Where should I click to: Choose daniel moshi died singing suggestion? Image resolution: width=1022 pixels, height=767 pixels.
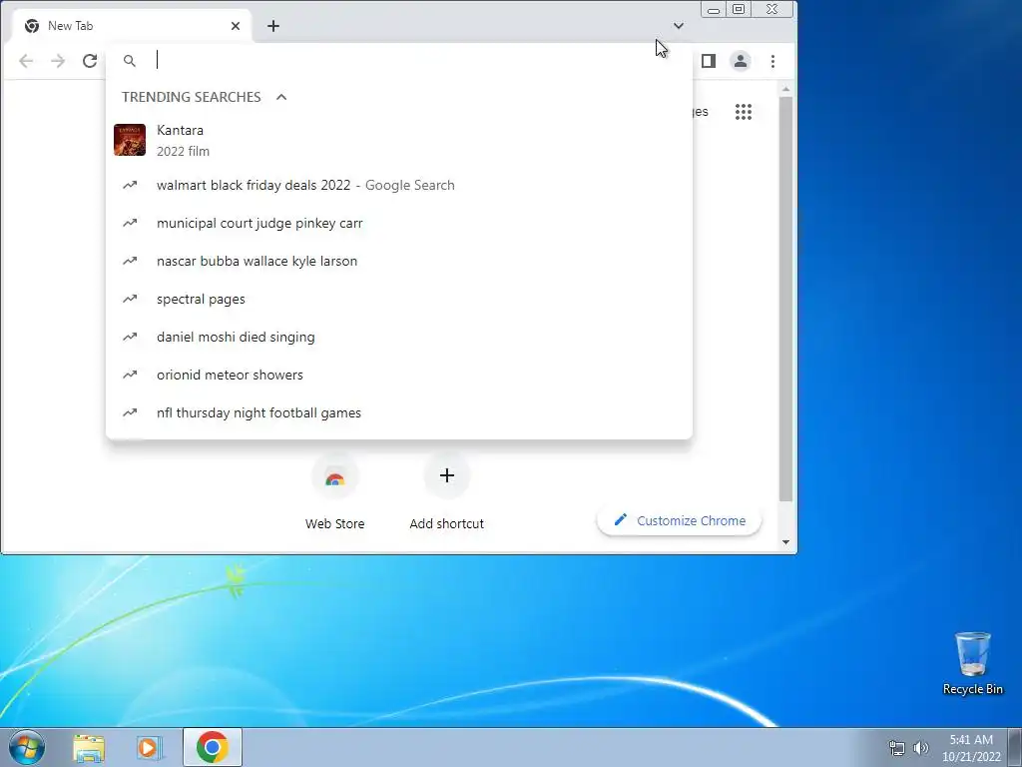tap(399, 337)
